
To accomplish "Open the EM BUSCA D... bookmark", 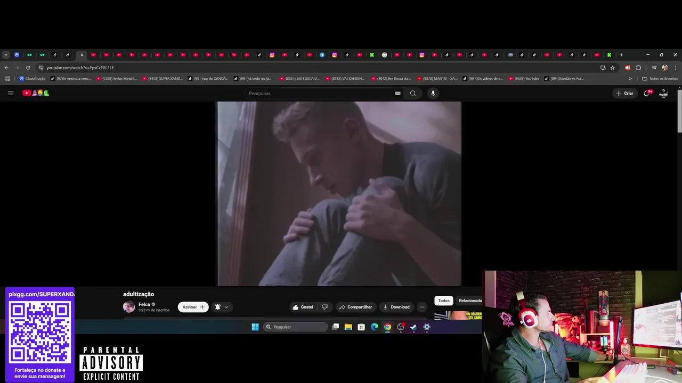I will (x=299, y=78).
